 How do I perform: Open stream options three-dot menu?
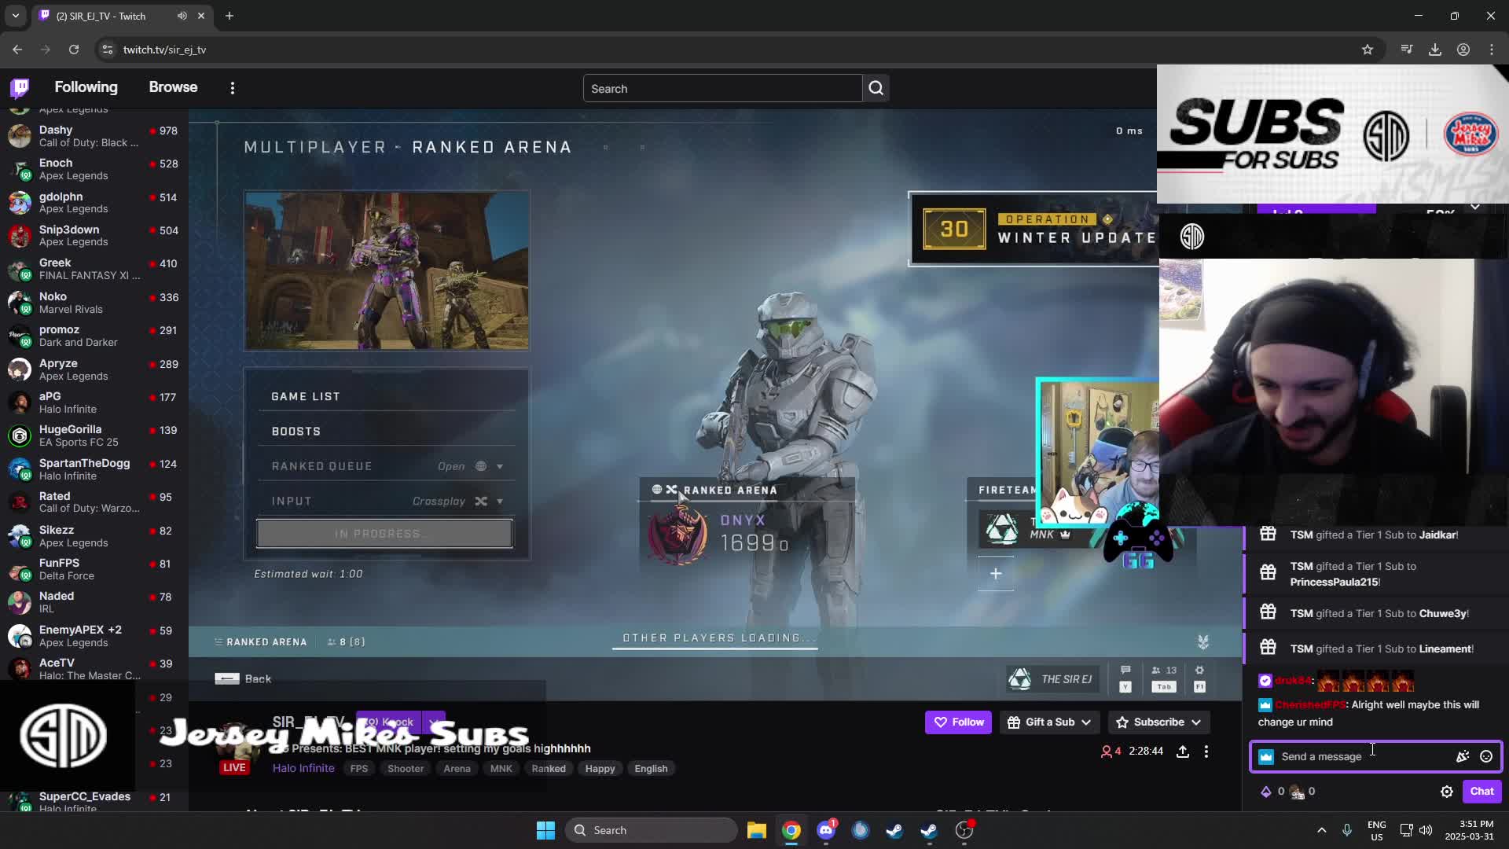[x=1206, y=752]
